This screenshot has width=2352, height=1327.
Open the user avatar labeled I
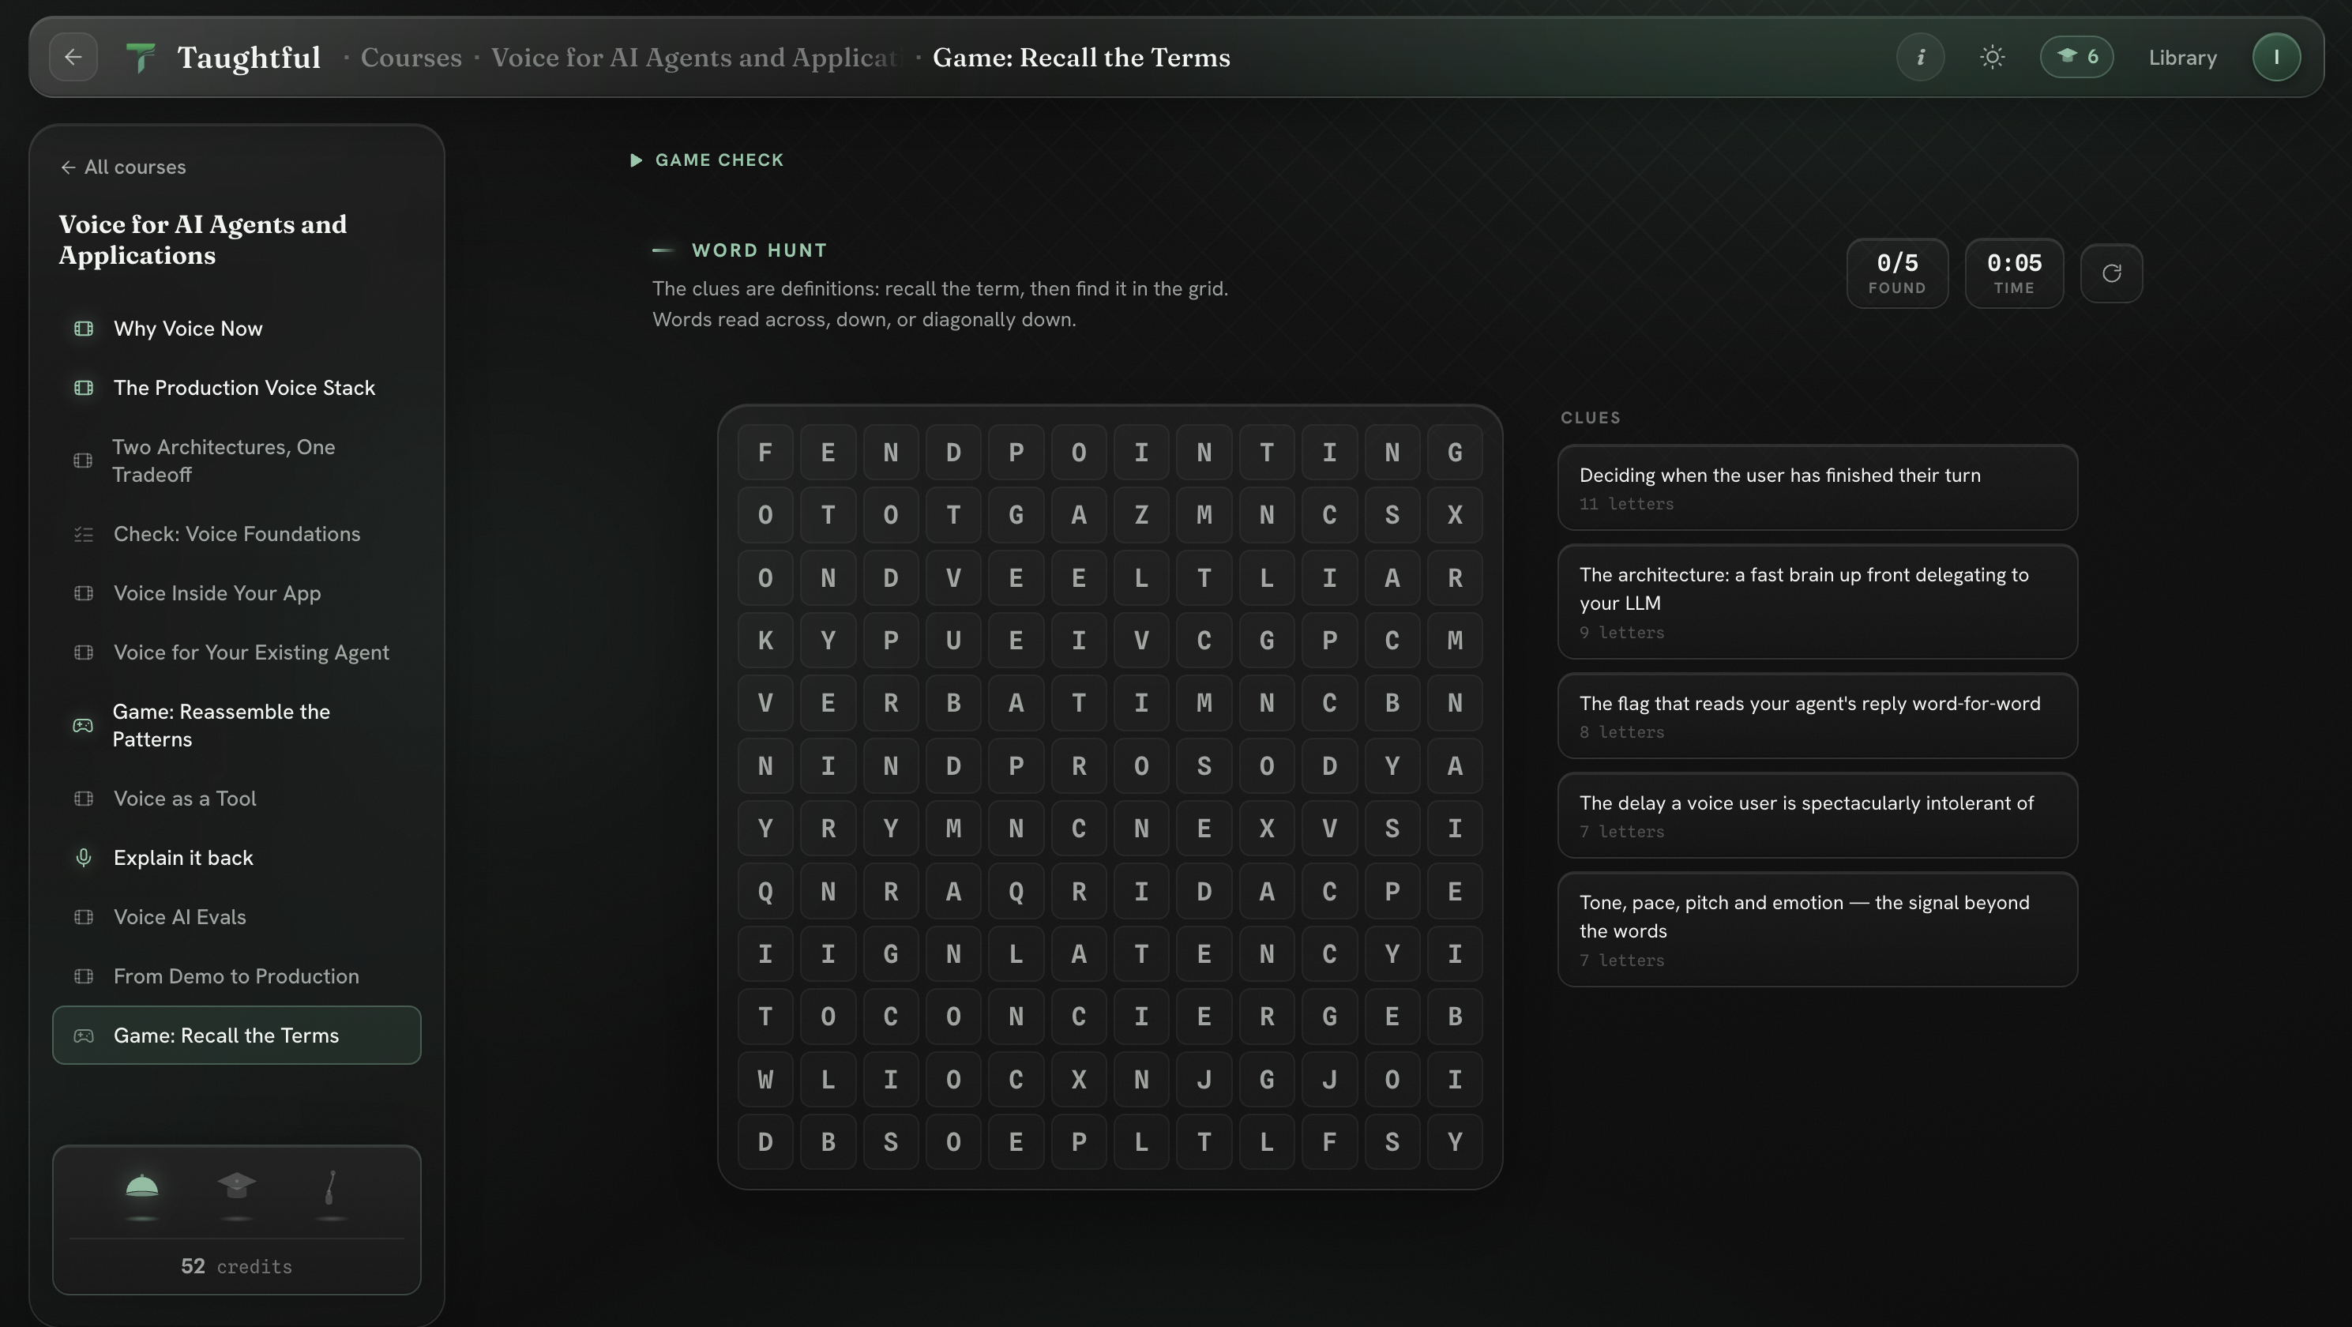2276,58
